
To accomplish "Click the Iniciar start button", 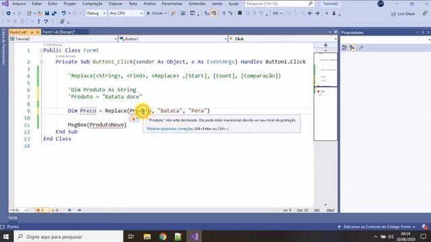I will 155,13.
